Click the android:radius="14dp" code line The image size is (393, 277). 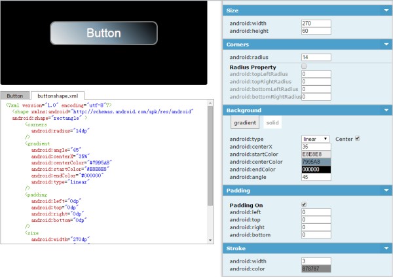click(x=60, y=131)
